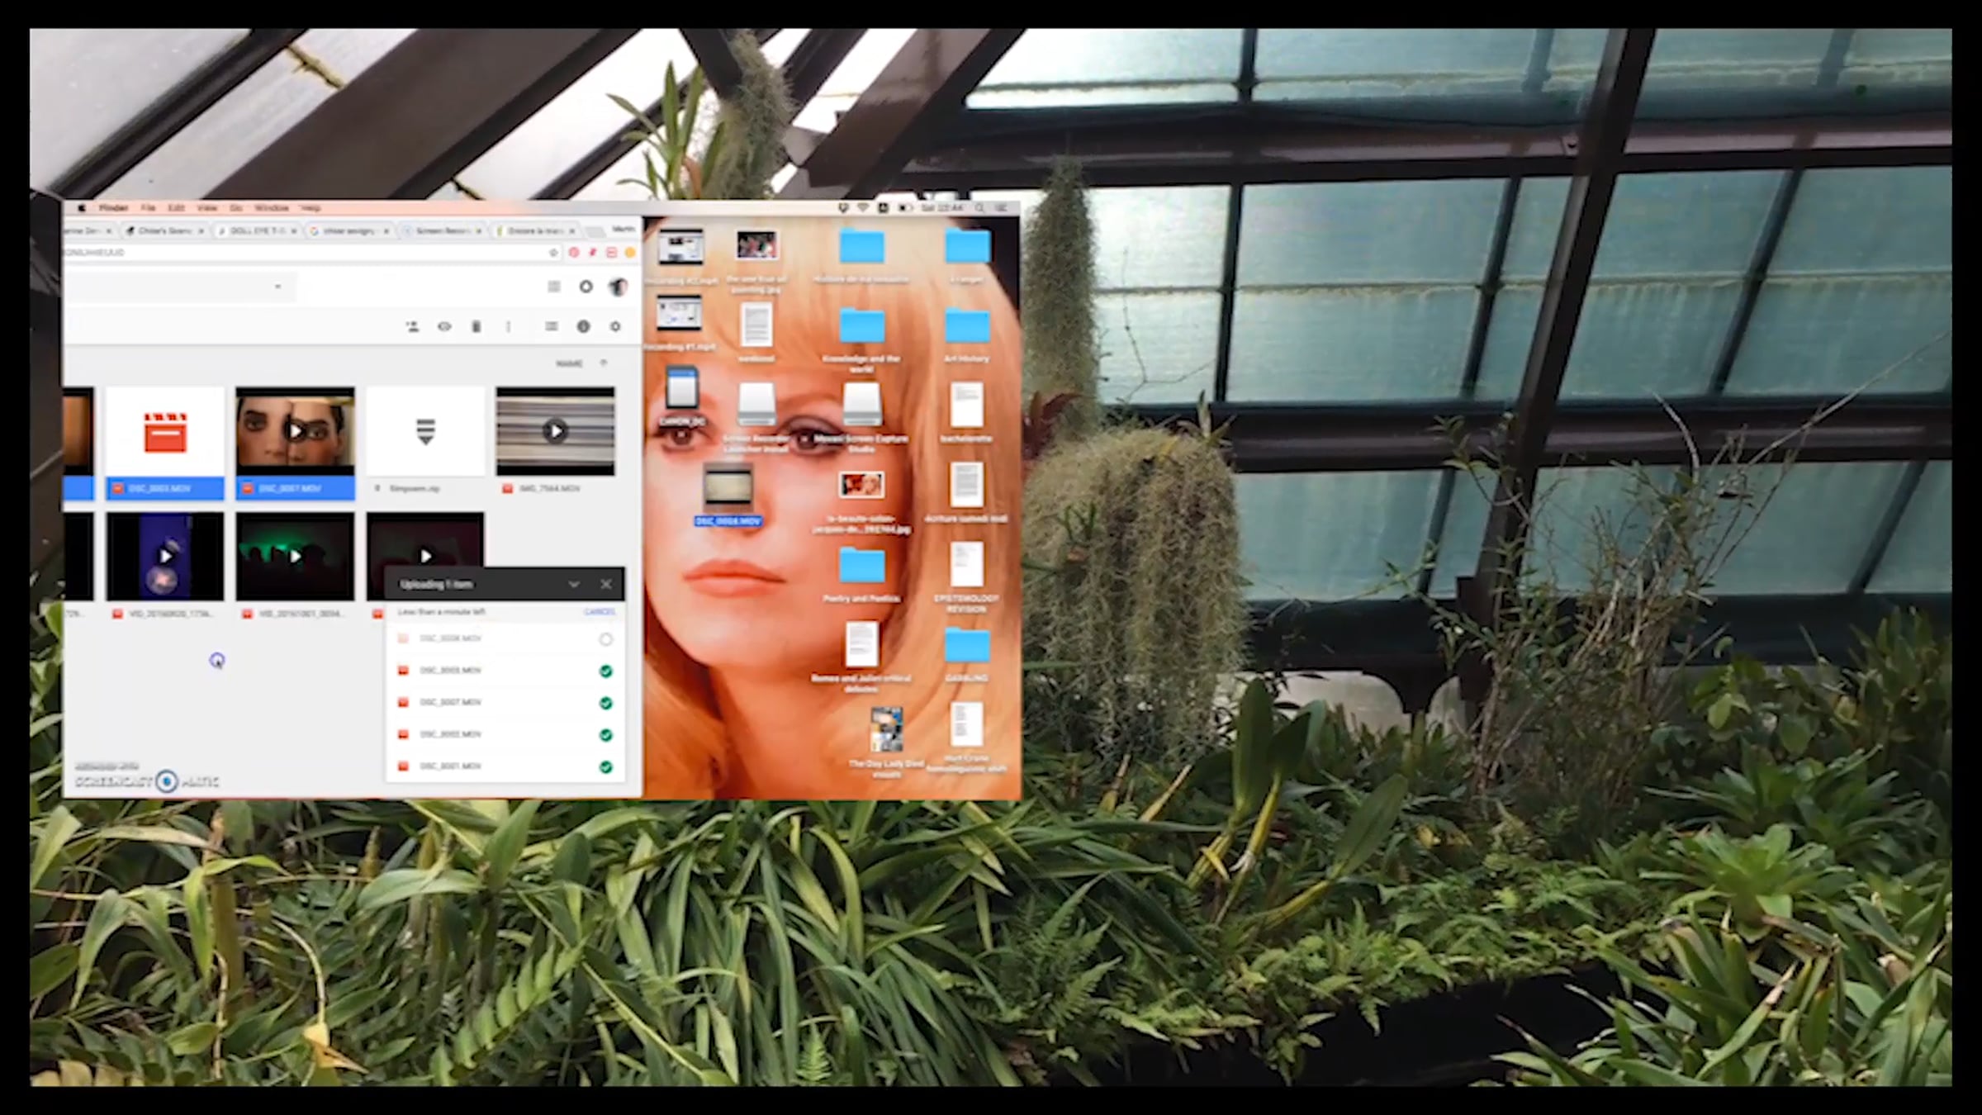1982x1115 pixels.
Task: Click the battery status icon in menu bar
Action: pos(905,208)
